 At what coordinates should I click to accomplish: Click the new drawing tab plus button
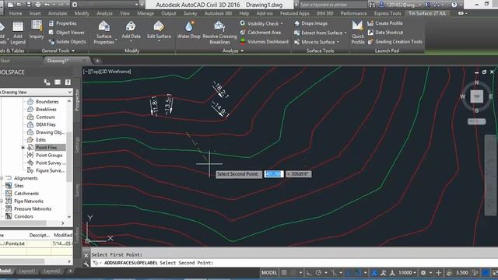point(97,61)
